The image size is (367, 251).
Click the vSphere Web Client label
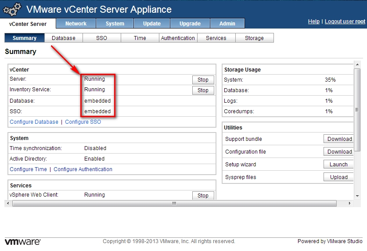pyautogui.click(x=34, y=195)
